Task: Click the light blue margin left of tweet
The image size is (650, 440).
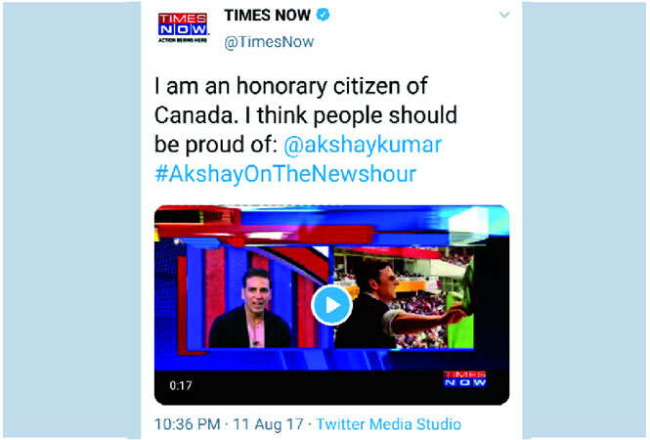Action: [x=71, y=220]
